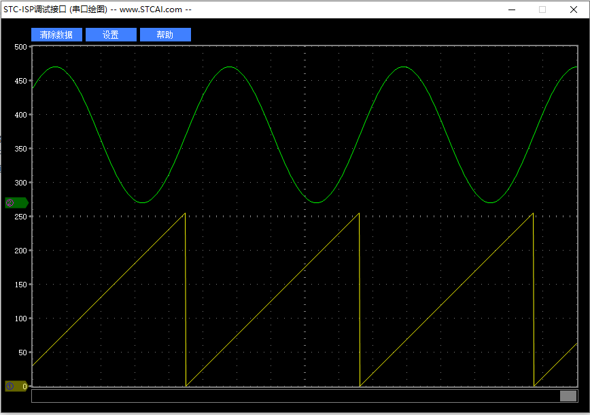This screenshot has width=590, height=415.
Task: Open the 设置 settings button
Action: [x=111, y=35]
